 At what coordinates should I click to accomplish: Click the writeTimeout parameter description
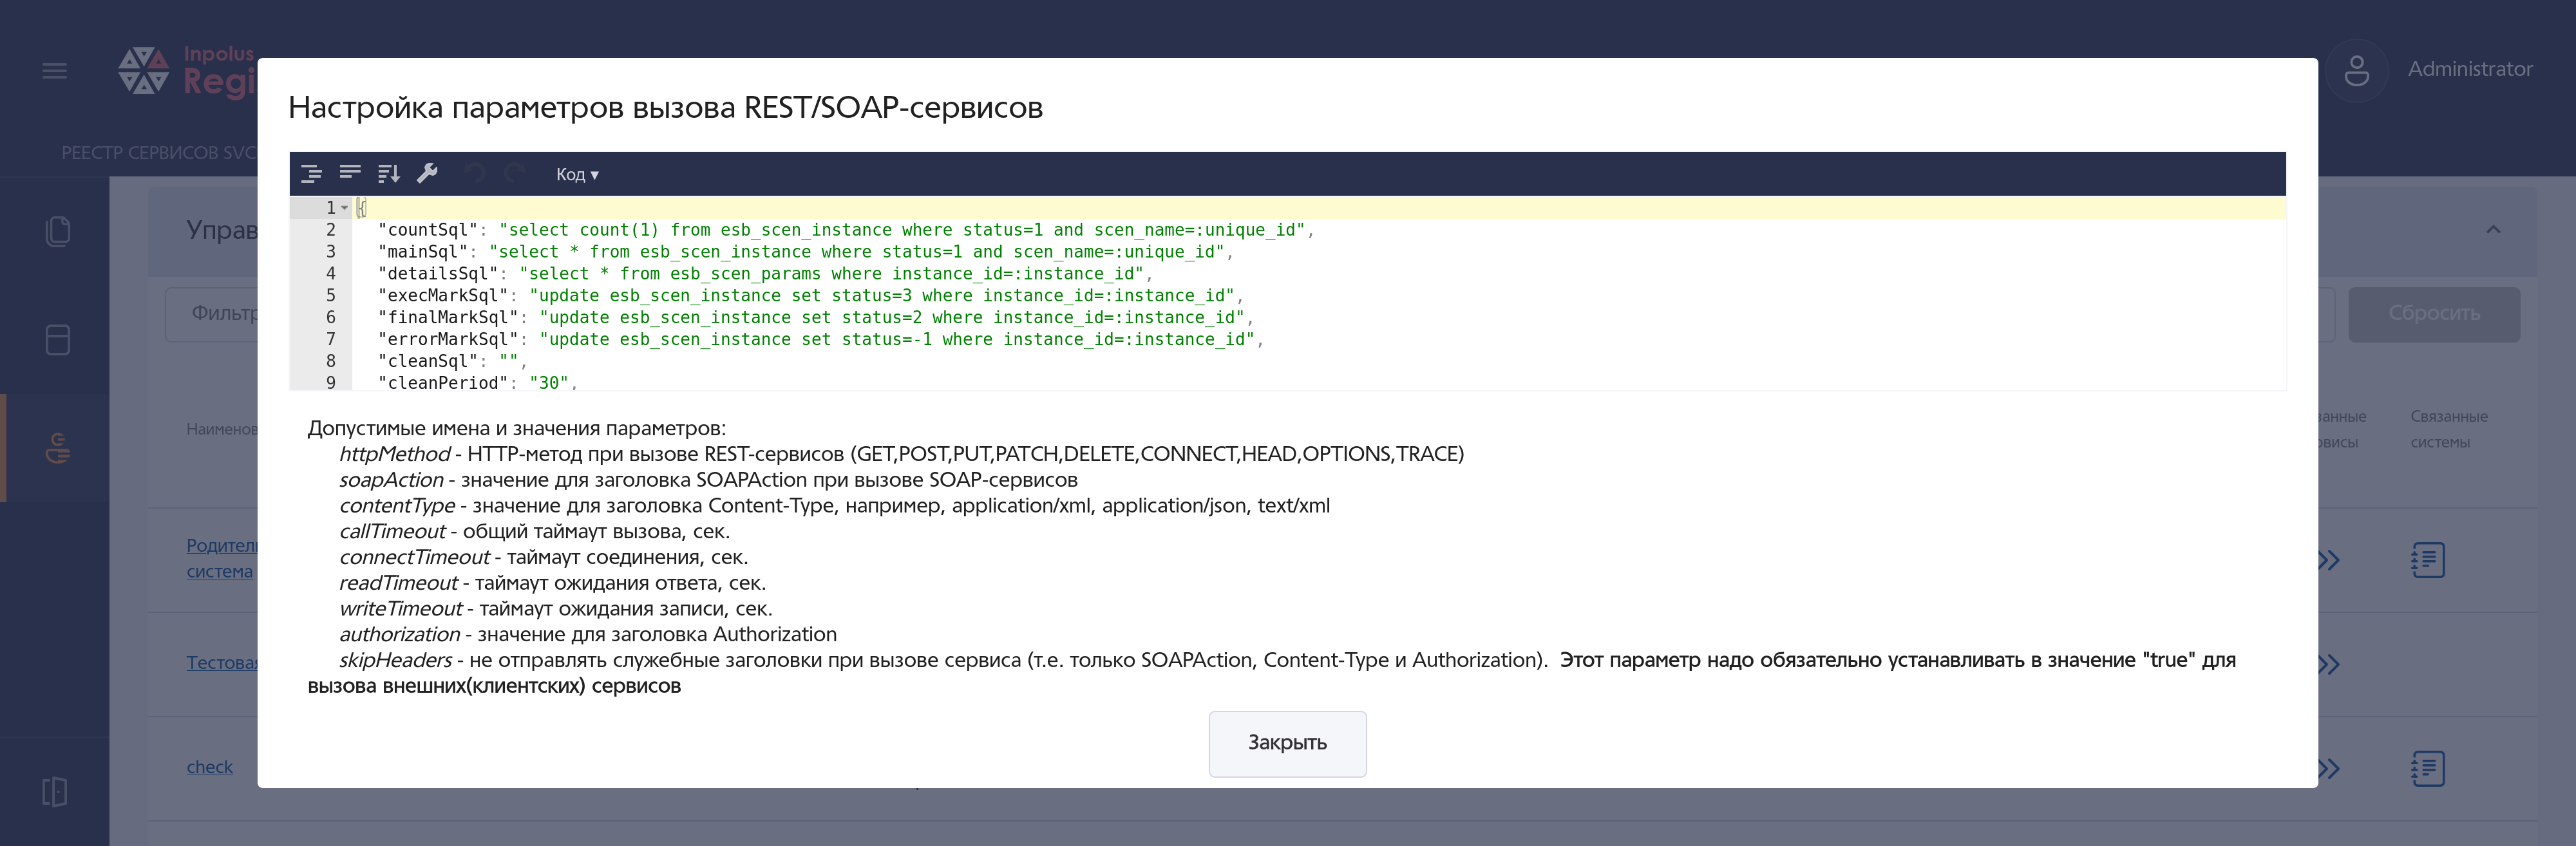pyautogui.click(x=555, y=609)
